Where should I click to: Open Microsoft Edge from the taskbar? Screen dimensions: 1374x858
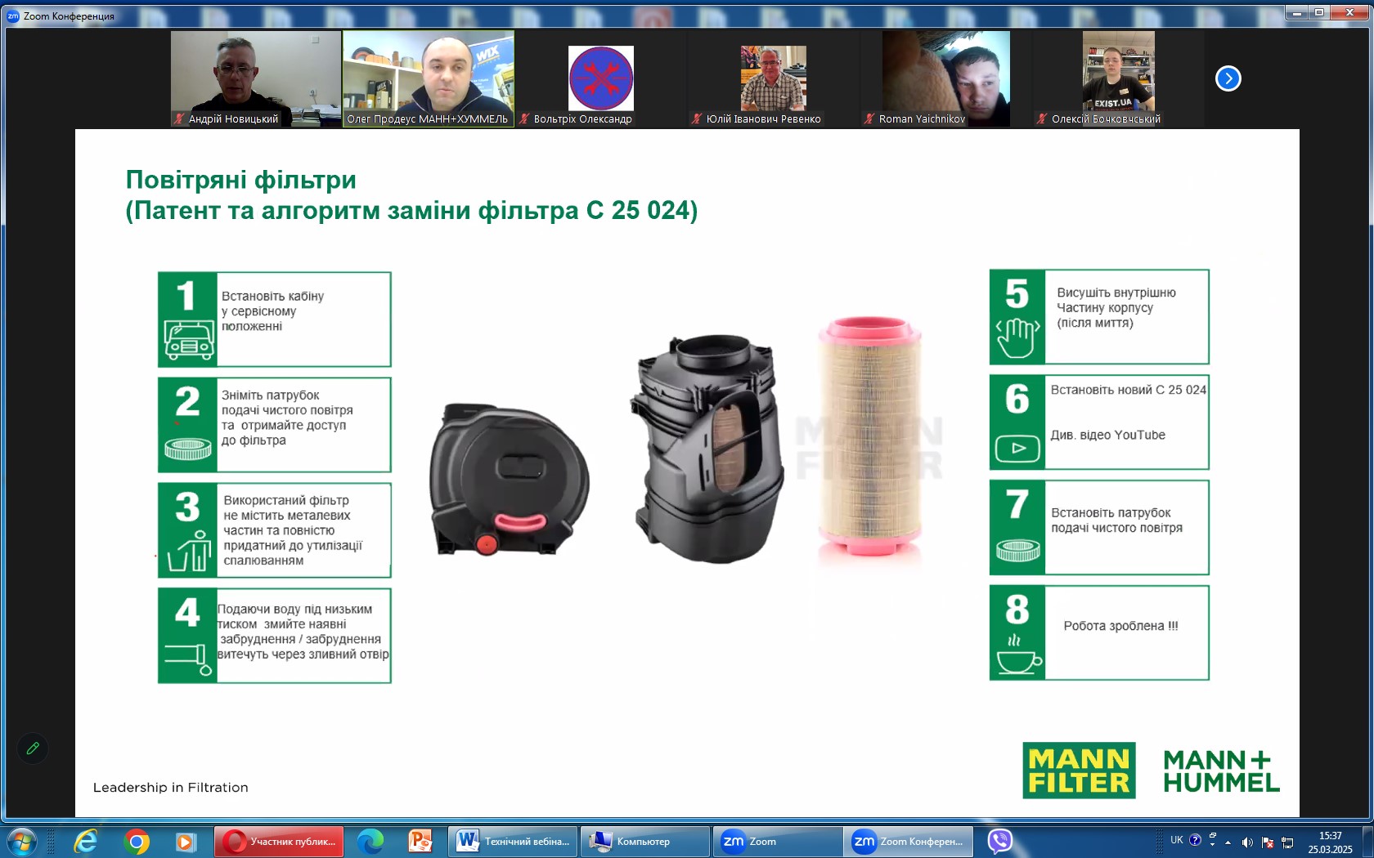[x=370, y=841]
